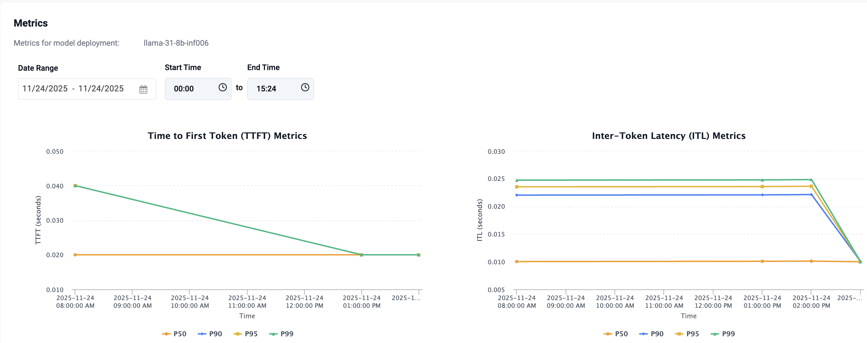Click ITL P99 peak point at 02:00 PM
The height and width of the screenshot is (343, 867).
811,179
